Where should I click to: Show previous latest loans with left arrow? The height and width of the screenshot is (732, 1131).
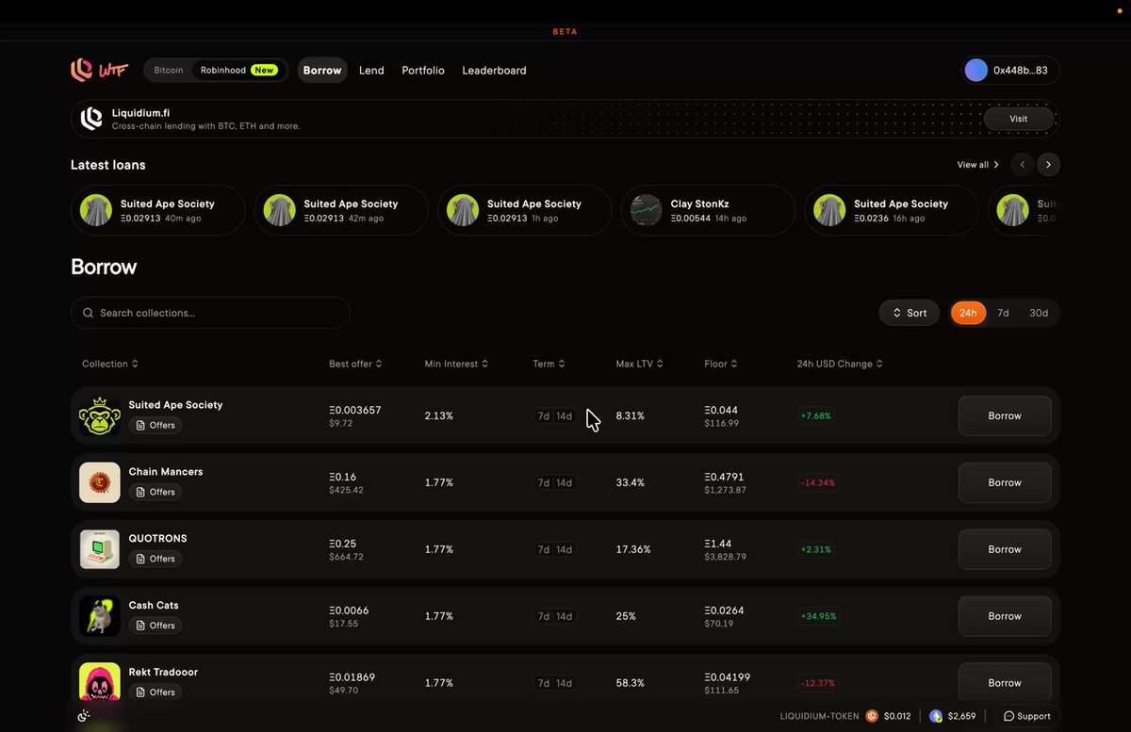point(1023,165)
